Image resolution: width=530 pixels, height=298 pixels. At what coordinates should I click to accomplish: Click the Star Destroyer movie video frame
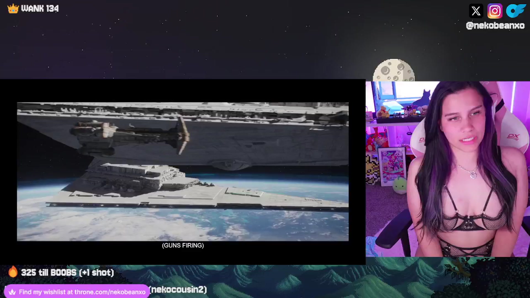pos(183,172)
